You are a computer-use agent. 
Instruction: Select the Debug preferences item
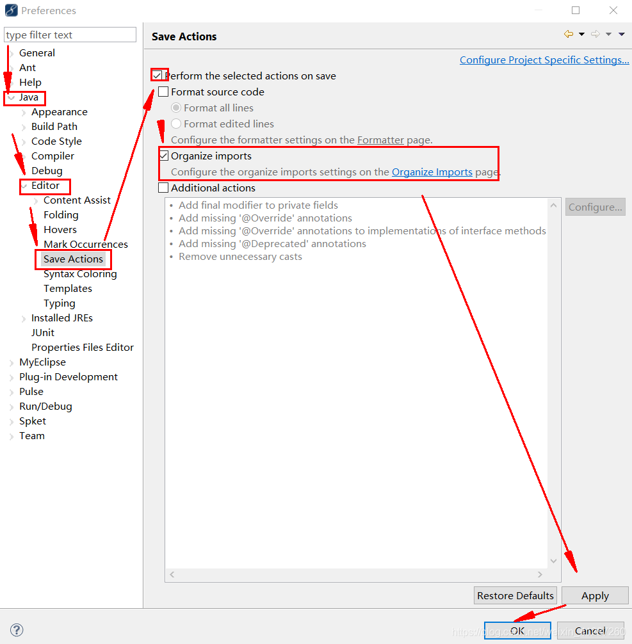47,171
